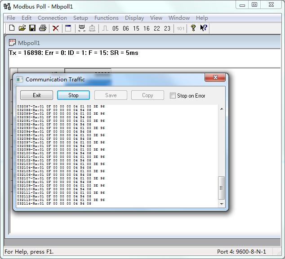Select function 15 toolbar button
The width and height of the screenshot is (285, 259).
(x=136, y=28)
